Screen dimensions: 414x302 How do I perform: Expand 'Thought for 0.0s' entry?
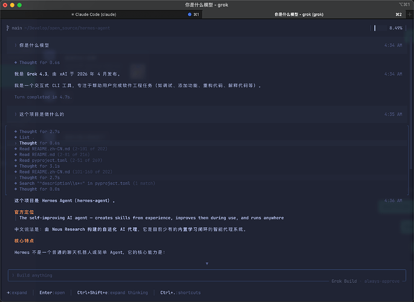(x=37, y=189)
